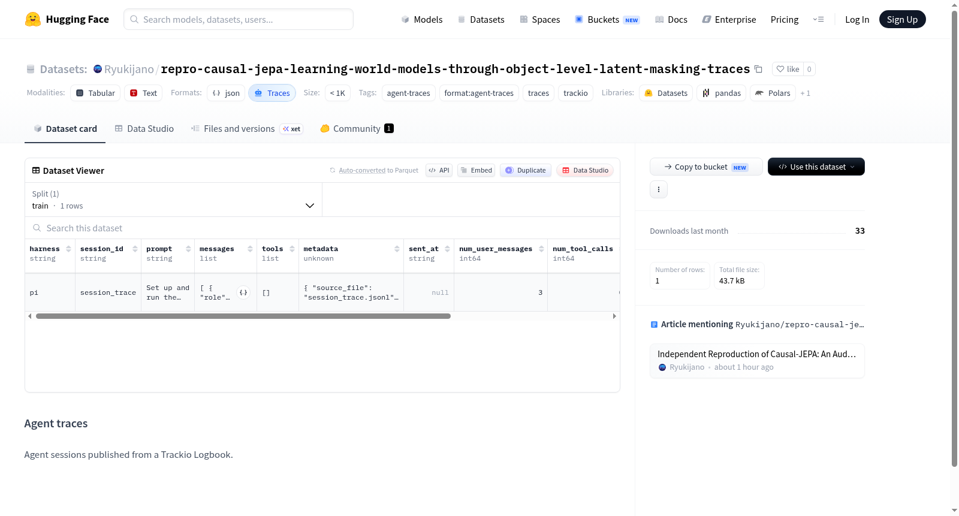Sort by messages column arrows
The height and width of the screenshot is (516, 959).
click(x=250, y=249)
